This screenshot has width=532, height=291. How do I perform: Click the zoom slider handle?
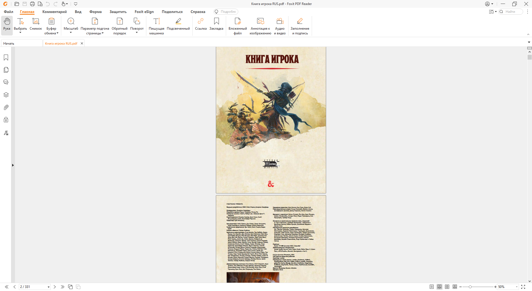[470, 287]
